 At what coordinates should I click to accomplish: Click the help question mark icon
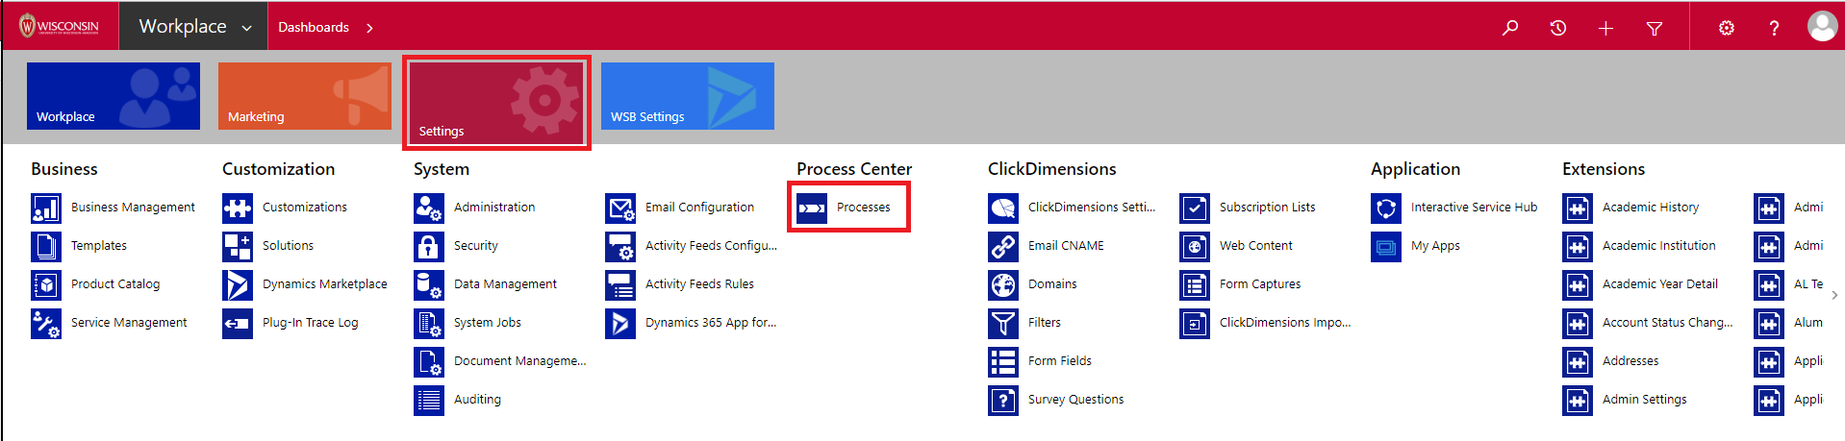(x=1774, y=28)
